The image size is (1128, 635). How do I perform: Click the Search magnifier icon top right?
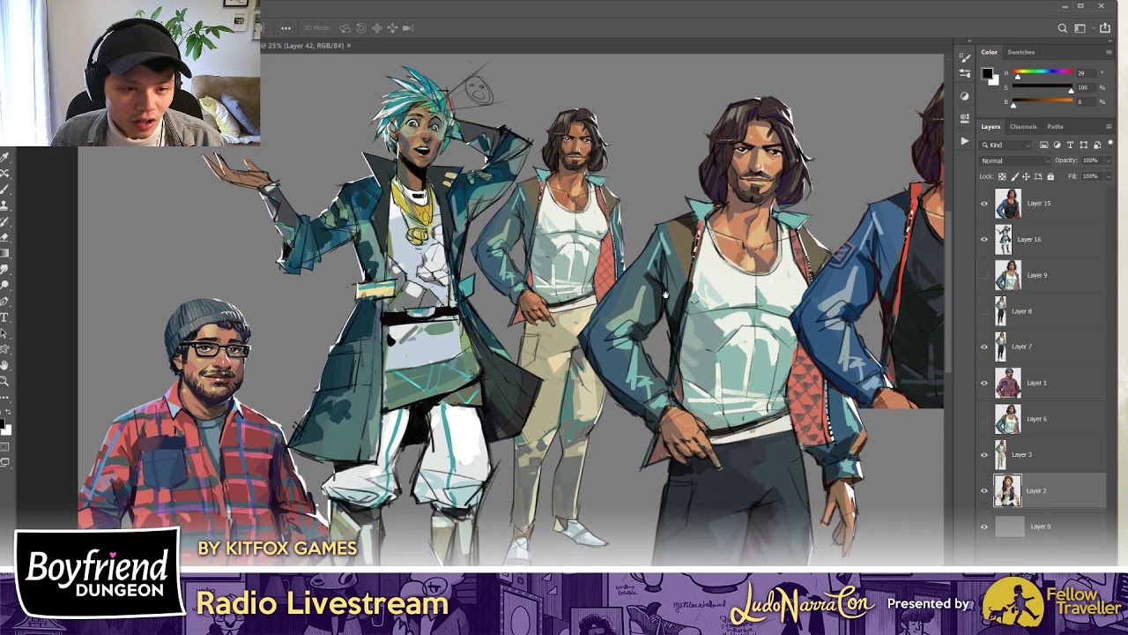[x=1063, y=28]
